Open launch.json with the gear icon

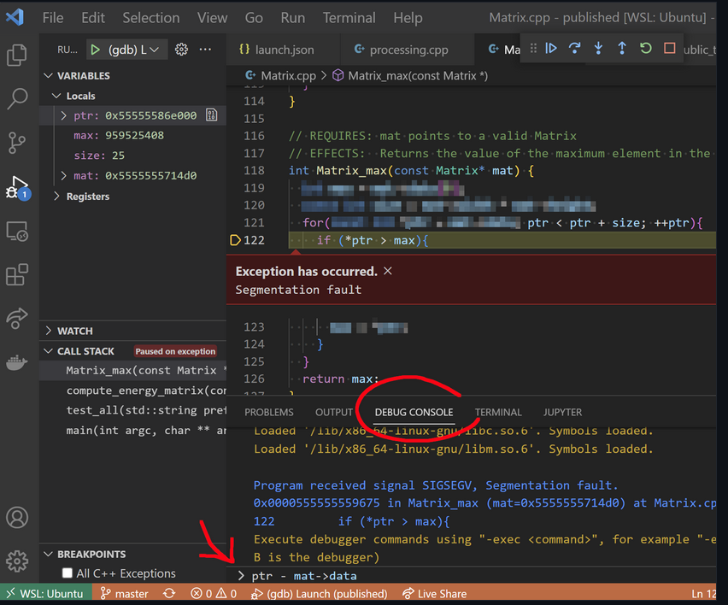tap(181, 50)
